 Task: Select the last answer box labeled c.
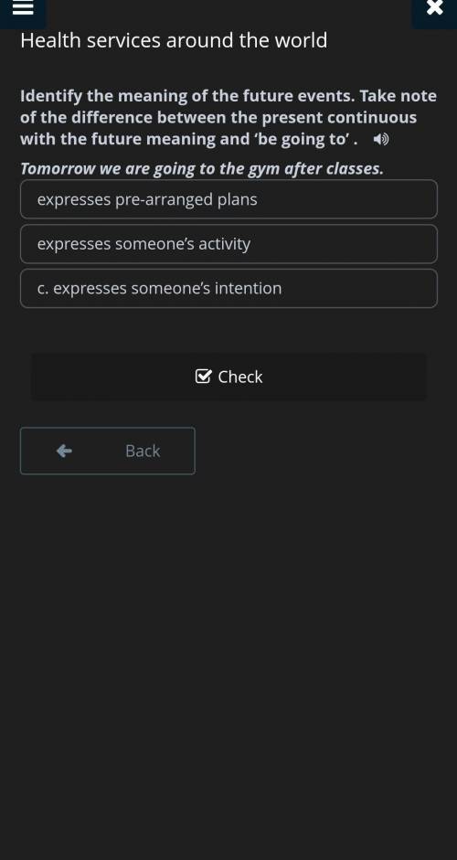228,288
